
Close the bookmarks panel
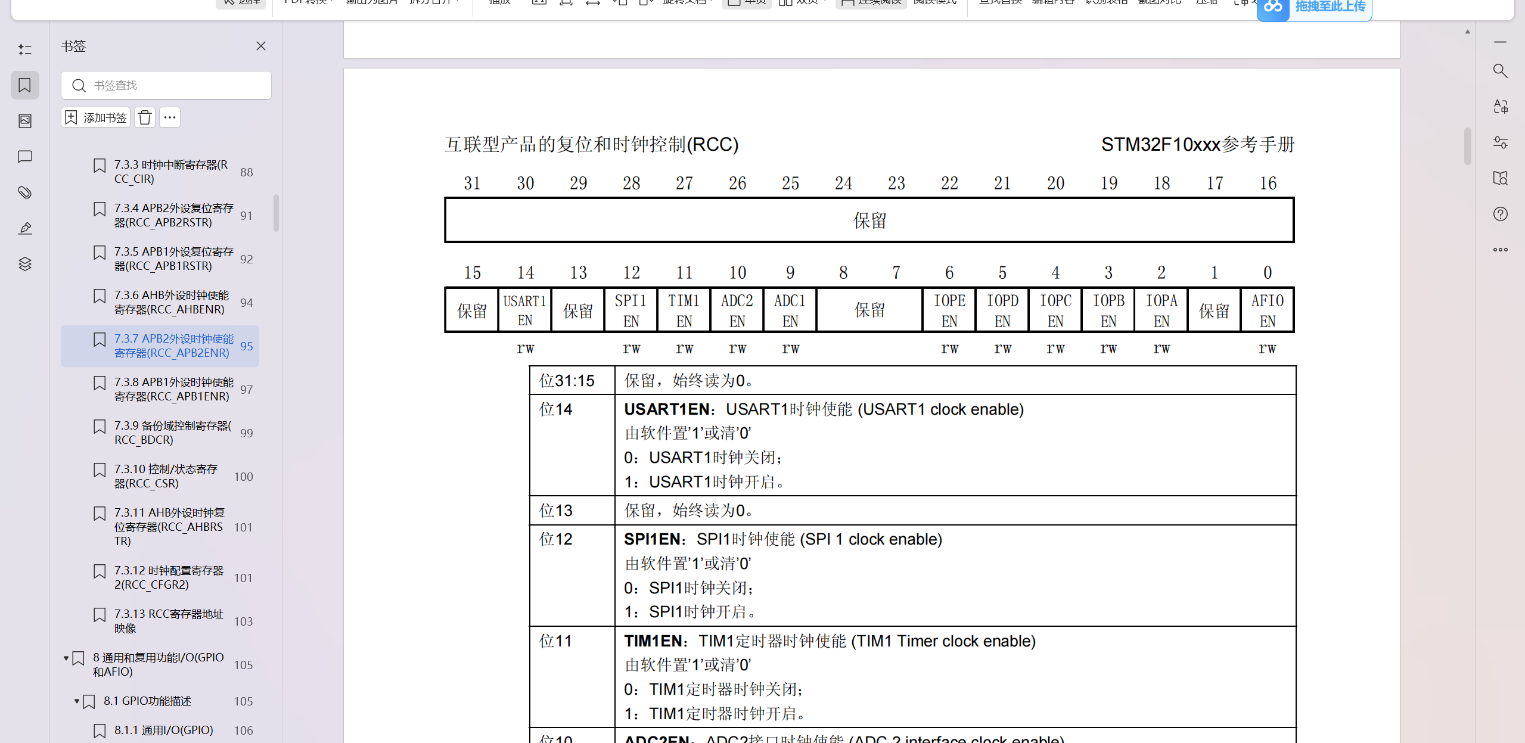coord(260,46)
